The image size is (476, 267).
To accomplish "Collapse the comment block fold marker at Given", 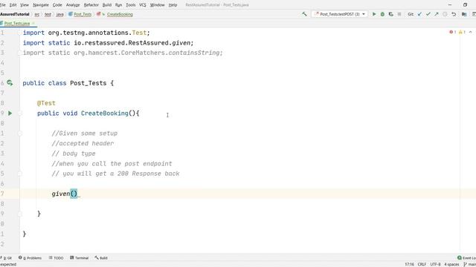I will (20, 133).
